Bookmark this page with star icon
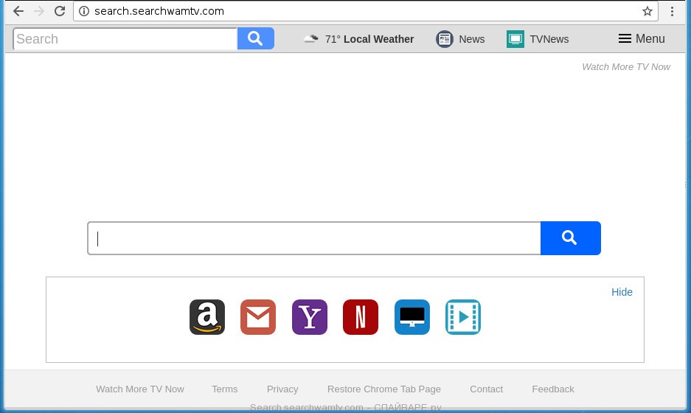 point(647,11)
